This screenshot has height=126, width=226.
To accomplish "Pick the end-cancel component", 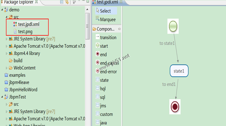I will [107, 63].
